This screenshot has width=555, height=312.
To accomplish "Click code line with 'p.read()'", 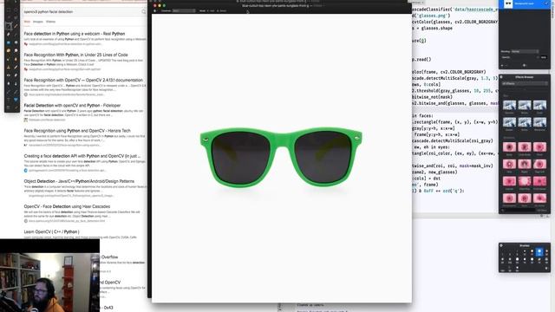I will [422, 60].
